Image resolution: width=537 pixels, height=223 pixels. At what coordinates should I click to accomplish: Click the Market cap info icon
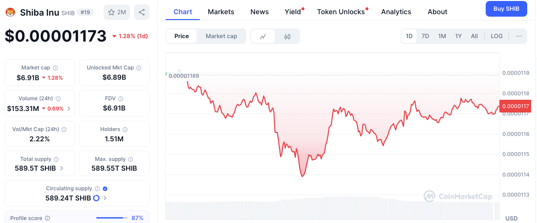click(55, 68)
